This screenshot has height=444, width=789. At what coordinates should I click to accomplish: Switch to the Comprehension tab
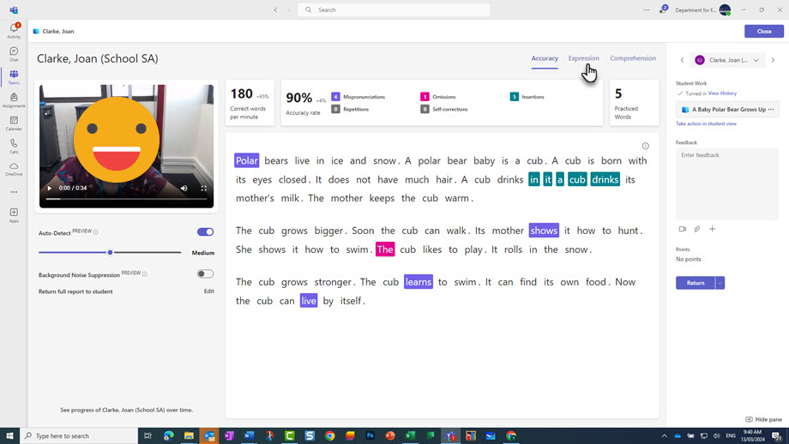coord(633,58)
